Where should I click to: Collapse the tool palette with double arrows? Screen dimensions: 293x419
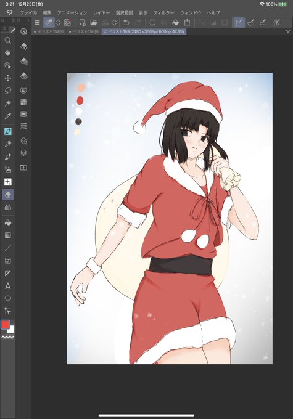tap(2, 20)
